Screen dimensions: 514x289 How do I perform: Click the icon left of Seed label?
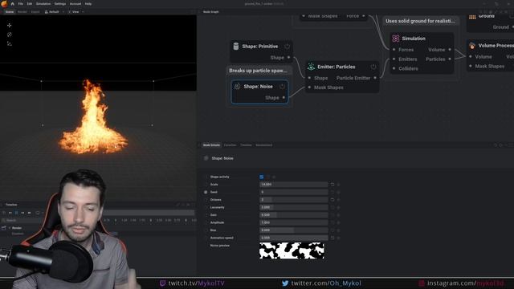206,192
